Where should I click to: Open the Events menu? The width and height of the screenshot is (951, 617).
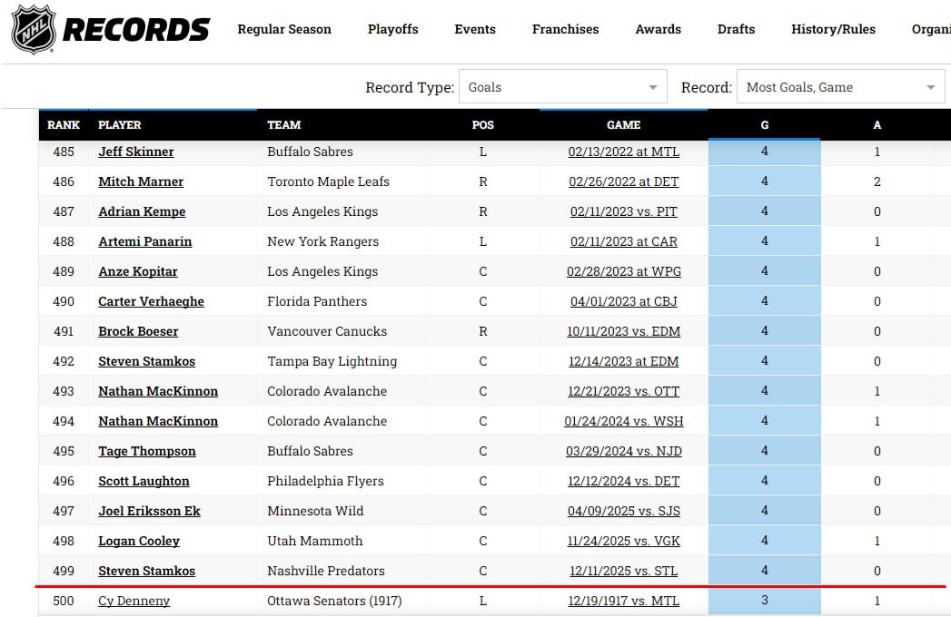475,29
